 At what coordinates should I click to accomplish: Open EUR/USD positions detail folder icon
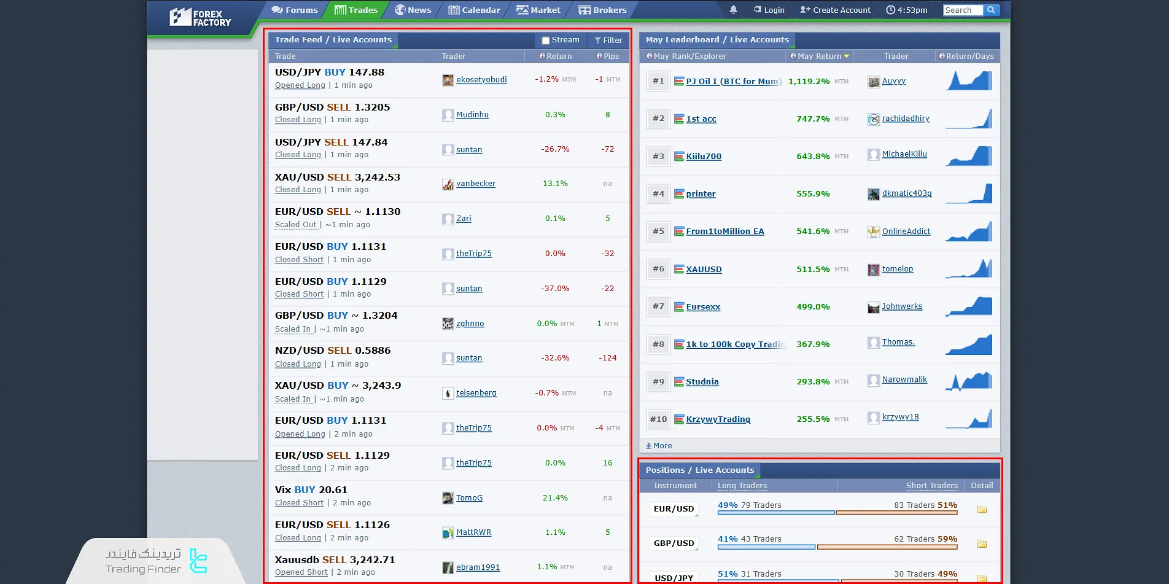click(982, 510)
